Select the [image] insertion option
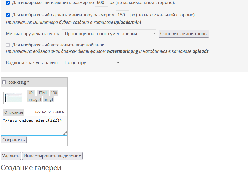Image resolution: width=248 pixels, height=173 pixels. pos(34,99)
